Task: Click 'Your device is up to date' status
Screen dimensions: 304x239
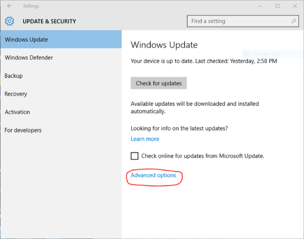Action: [204, 61]
